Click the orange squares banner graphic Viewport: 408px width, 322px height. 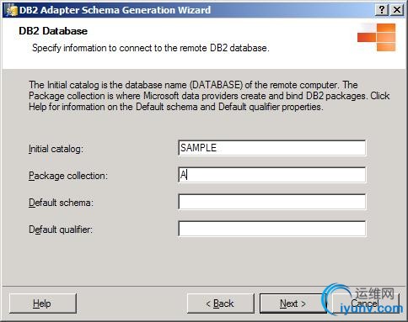click(x=376, y=37)
